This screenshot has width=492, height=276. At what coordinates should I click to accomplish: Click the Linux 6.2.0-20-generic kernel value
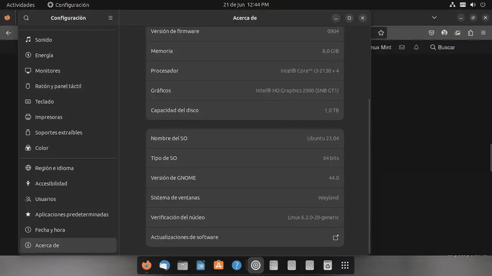click(313, 217)
